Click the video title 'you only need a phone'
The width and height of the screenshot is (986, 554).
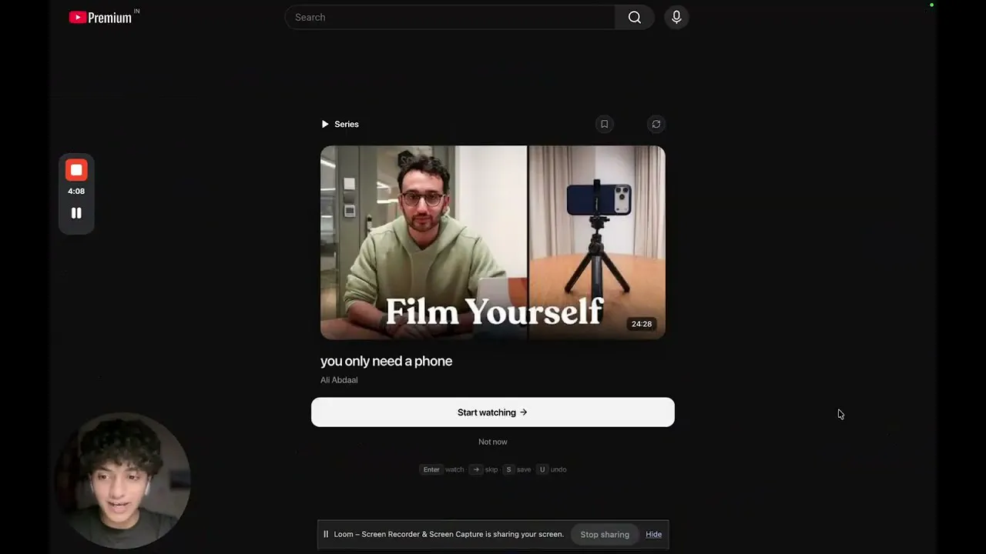pos(386,361)
